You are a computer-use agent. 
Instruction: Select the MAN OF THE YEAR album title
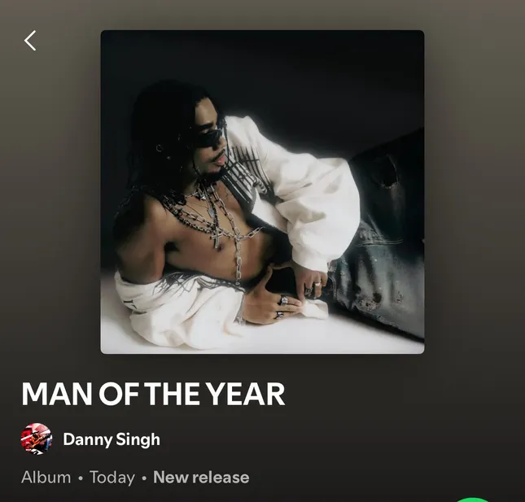[153, 395]
